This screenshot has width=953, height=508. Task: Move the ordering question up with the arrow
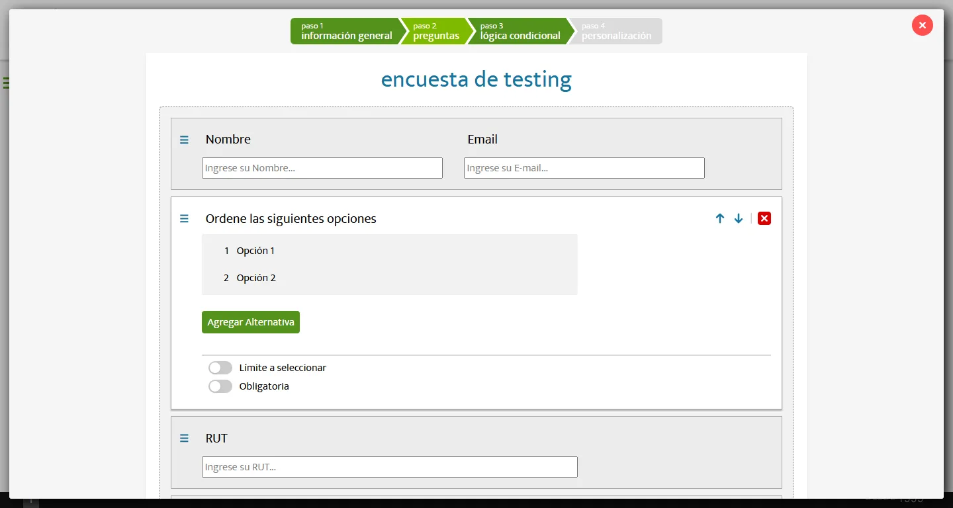pyautogui.click(x=720, y=218)
